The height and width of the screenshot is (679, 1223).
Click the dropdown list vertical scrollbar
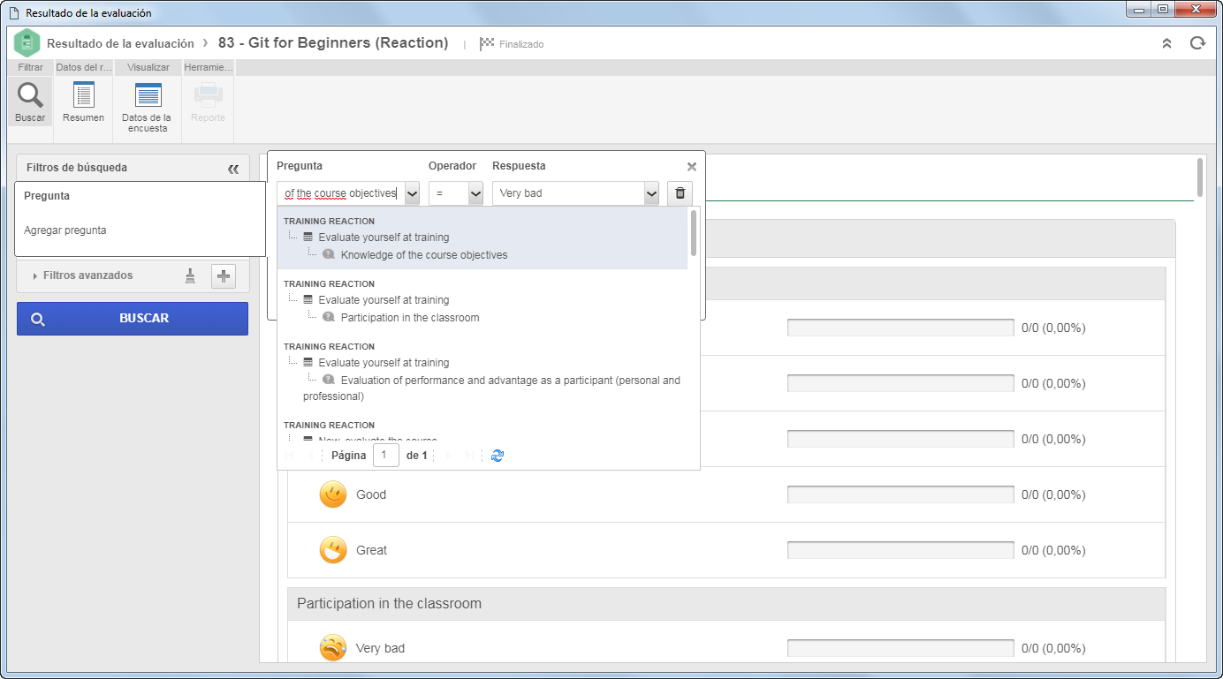pyautogui.click(x=694, y=233)
